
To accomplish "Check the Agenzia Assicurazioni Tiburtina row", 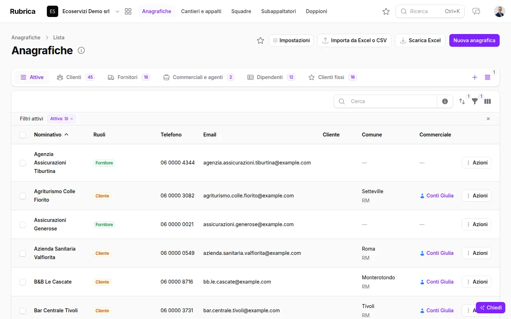I will (x=23, y=163).
